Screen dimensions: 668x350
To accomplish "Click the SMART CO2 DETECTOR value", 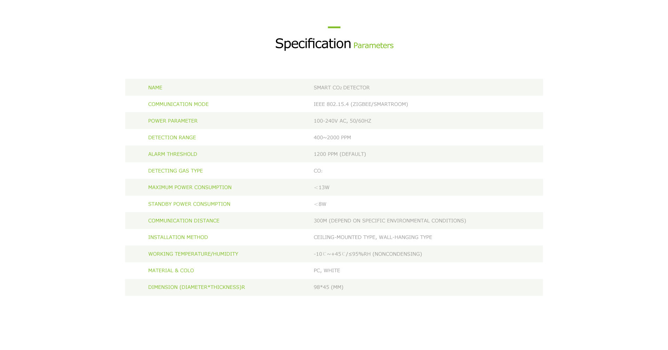I will tap(341, 87).
